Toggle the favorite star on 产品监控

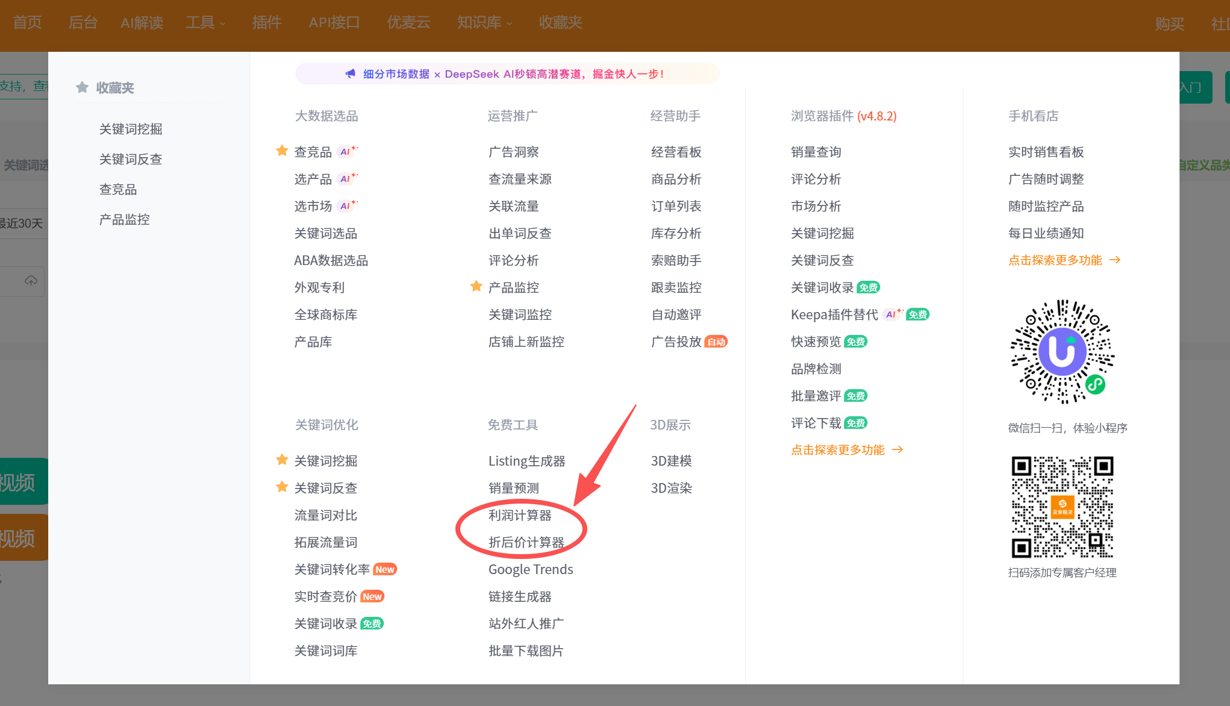point(476,286)
